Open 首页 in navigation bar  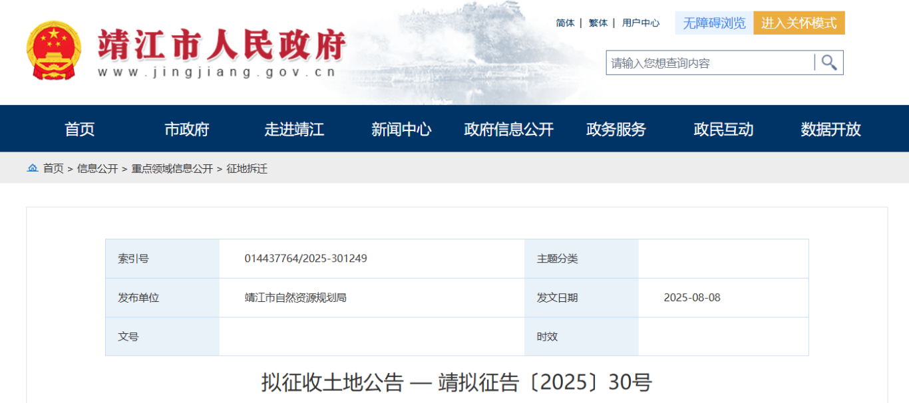tap(80, 129)
